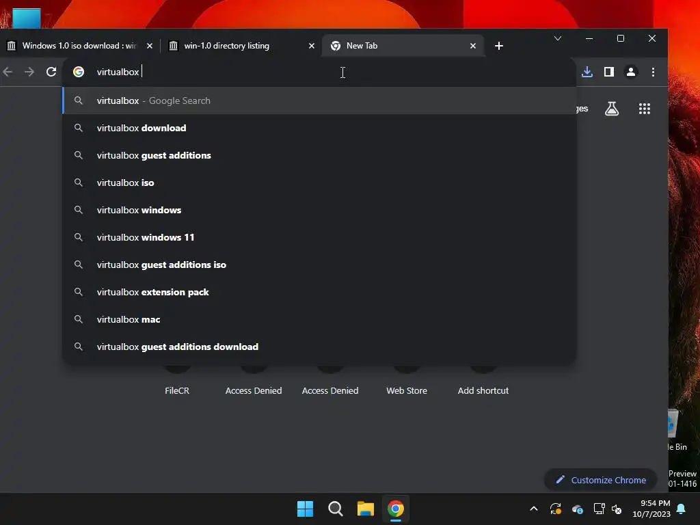Expand the tab search chevron
Viewport: 700px width, 525px height.
pos(558,38)
